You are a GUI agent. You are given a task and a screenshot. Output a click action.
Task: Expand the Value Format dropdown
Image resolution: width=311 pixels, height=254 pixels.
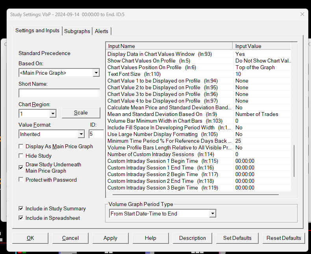tap(81, 134)
